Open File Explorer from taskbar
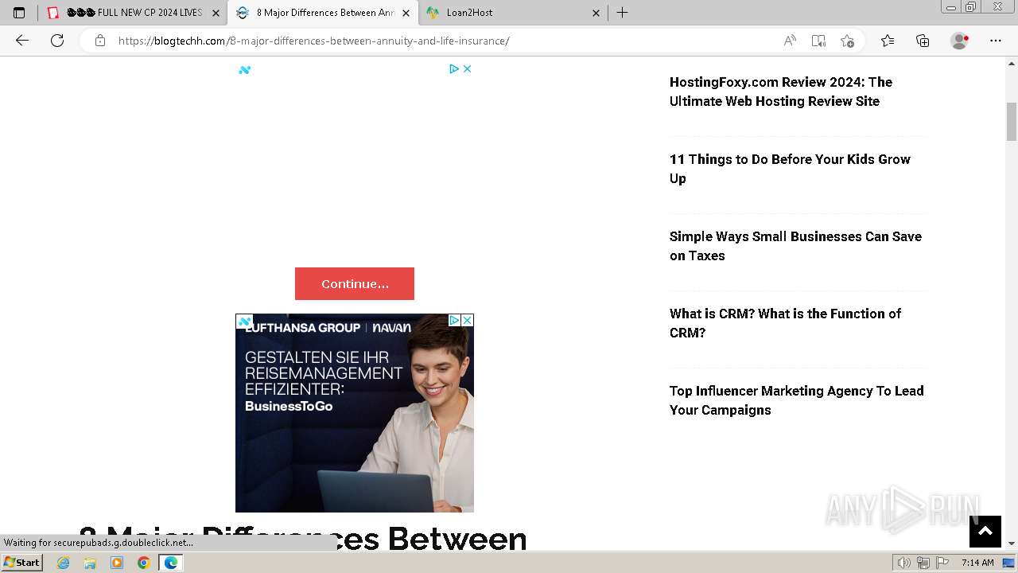Screen dimensions: 1018x573 click(x=90, y=563)
